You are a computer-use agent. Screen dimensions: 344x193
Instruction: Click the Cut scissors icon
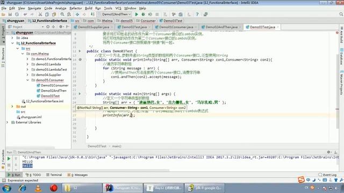40,14
